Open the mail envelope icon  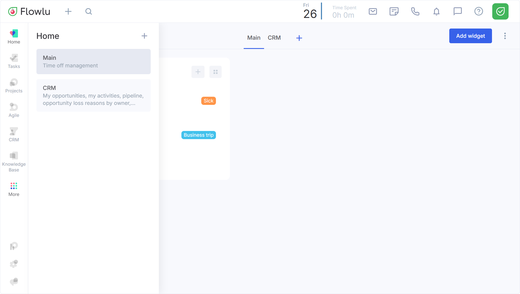point(373,11)
